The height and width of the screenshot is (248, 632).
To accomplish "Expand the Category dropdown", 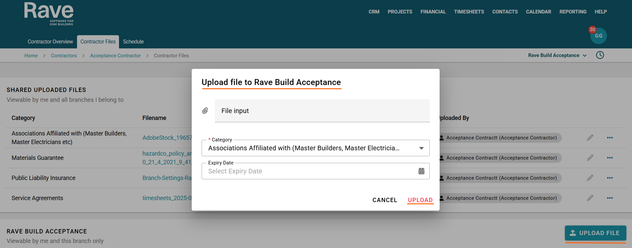I will click(421, 148).
